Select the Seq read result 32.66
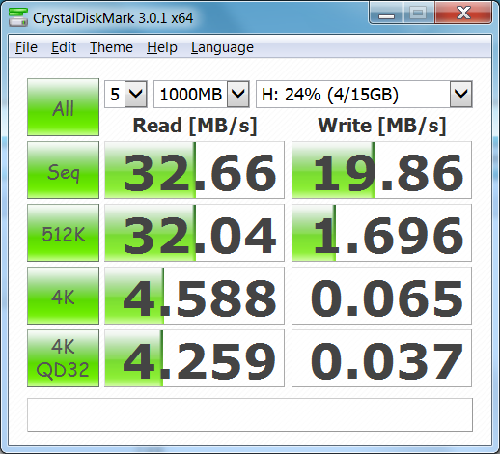Image resolution: width=500 pixels, height=454 pixels. click(x=194, y=170)
